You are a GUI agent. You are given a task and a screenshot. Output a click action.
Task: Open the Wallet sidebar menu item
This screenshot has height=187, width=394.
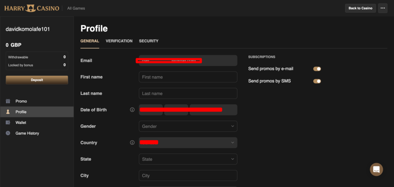pyautogui.click(x=37, y=123)
